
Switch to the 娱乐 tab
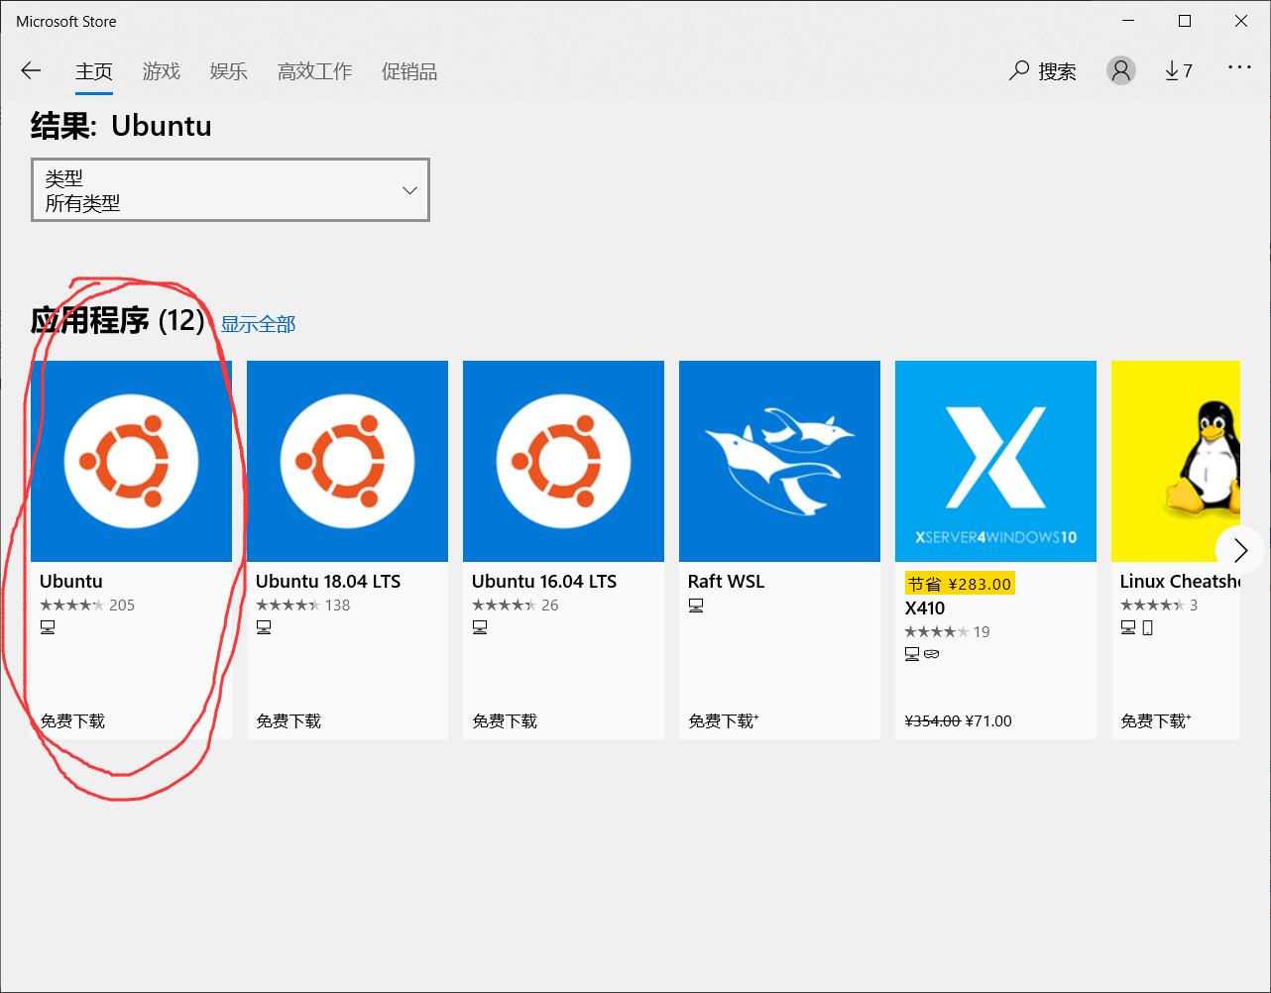coord(228,71)
